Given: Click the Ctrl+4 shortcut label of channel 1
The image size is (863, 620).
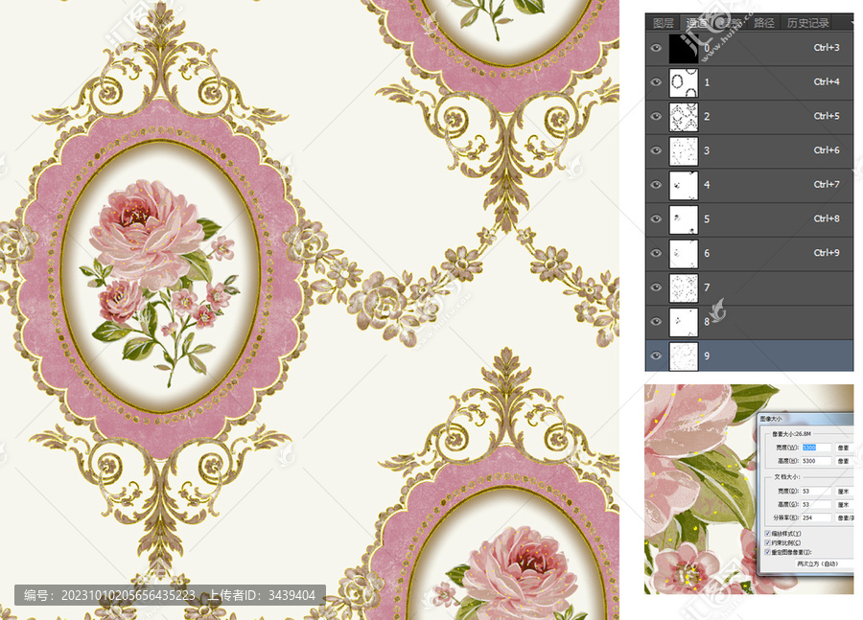Looking at the screenshot, I should [x=827, y=82].
